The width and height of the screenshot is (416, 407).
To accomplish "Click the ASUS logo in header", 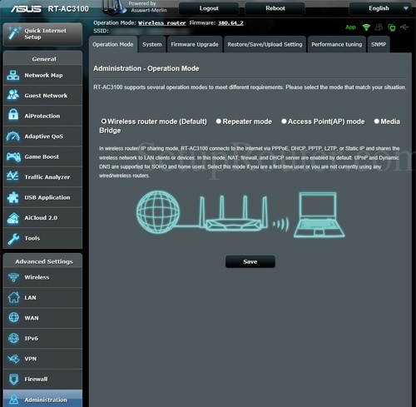I will click(26, 9).
